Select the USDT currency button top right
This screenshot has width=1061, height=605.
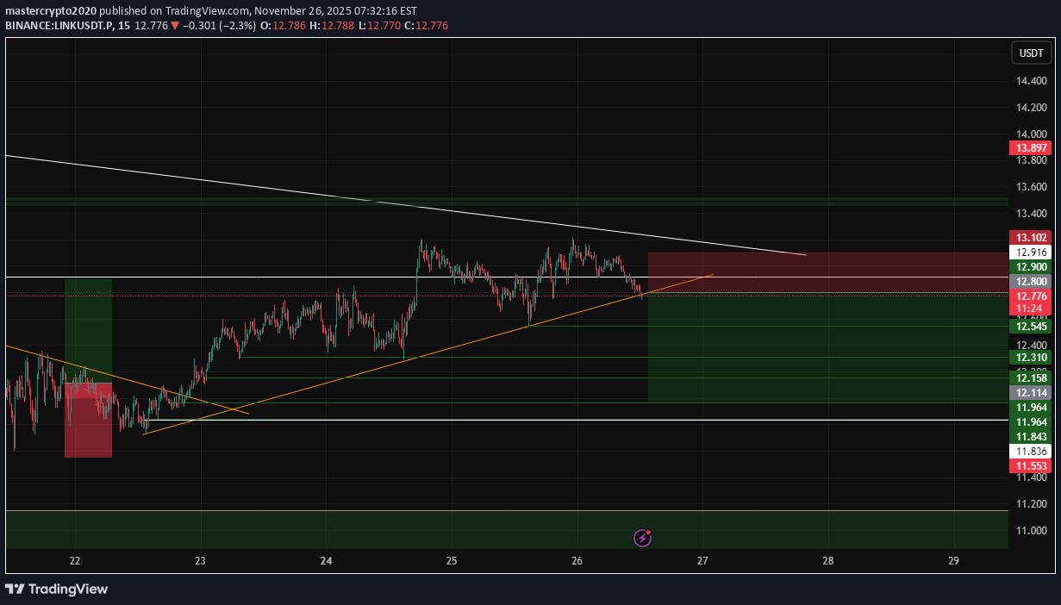pyautogui.click(x=1031, y=53)
